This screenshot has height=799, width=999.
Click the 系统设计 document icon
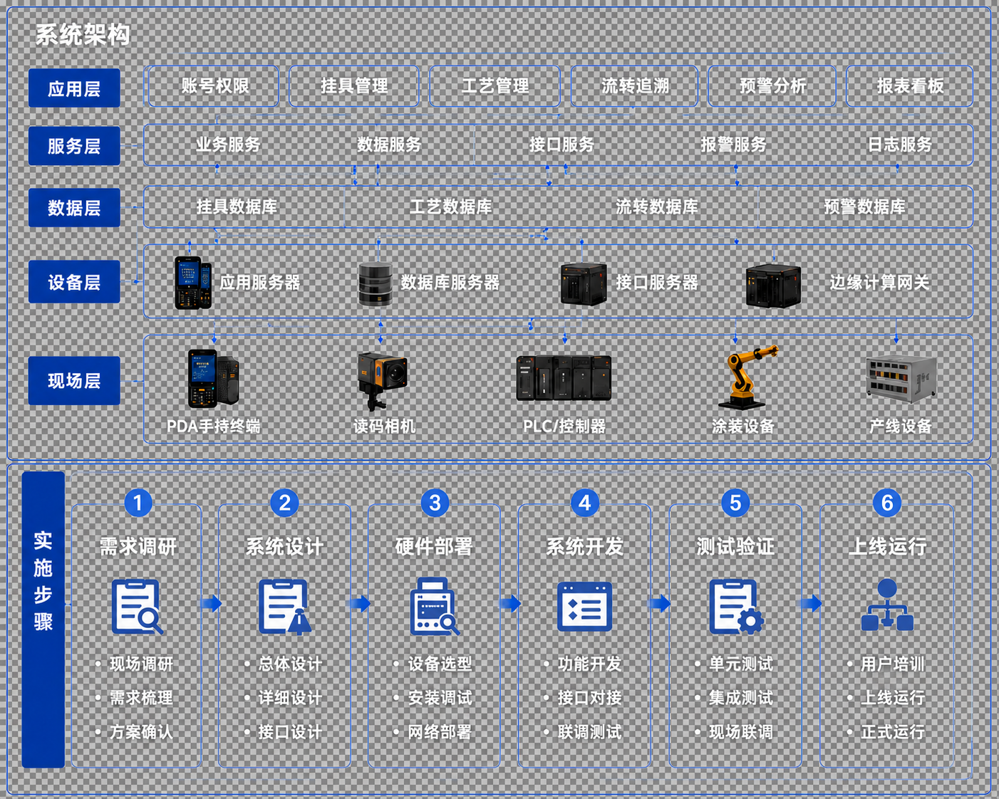(x=285, y=607)
